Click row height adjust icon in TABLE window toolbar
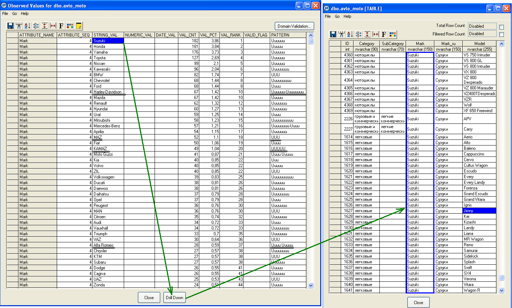 click(367, 34)
